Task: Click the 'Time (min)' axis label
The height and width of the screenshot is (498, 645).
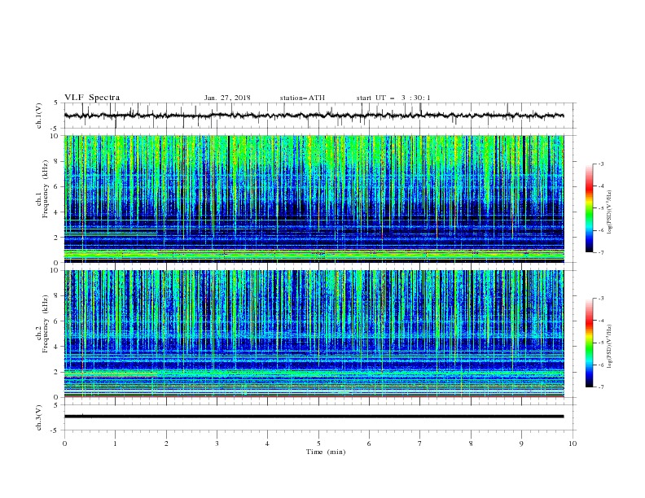Action: [x=326, y=452]
